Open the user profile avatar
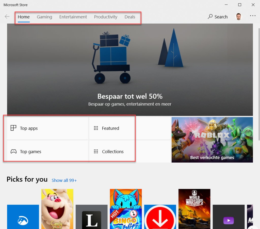260x229 pixels. pos(239,17)
